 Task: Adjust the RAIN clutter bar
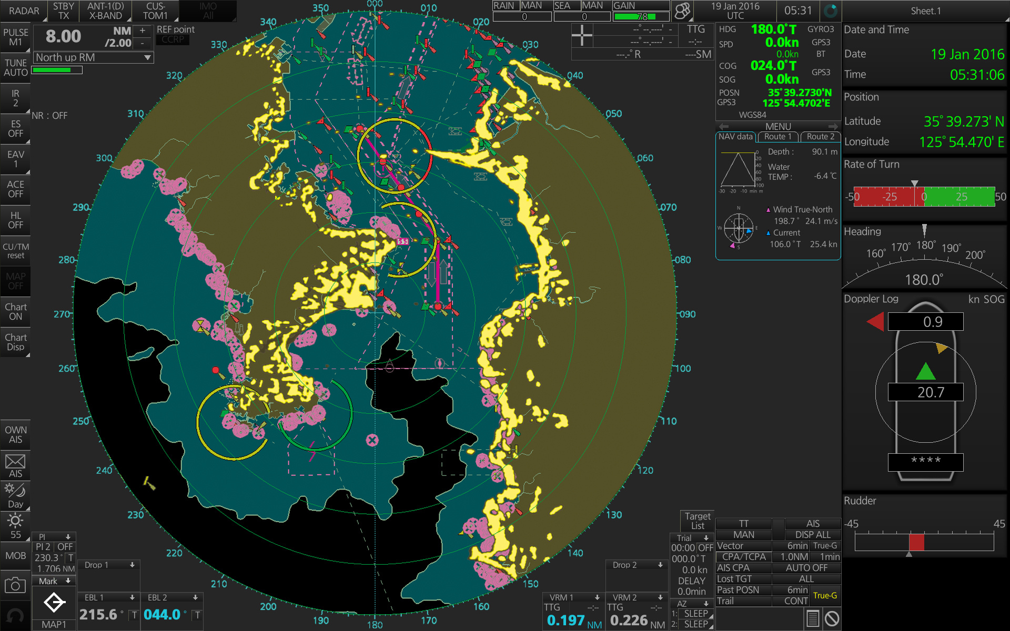[x=522, y=16]
